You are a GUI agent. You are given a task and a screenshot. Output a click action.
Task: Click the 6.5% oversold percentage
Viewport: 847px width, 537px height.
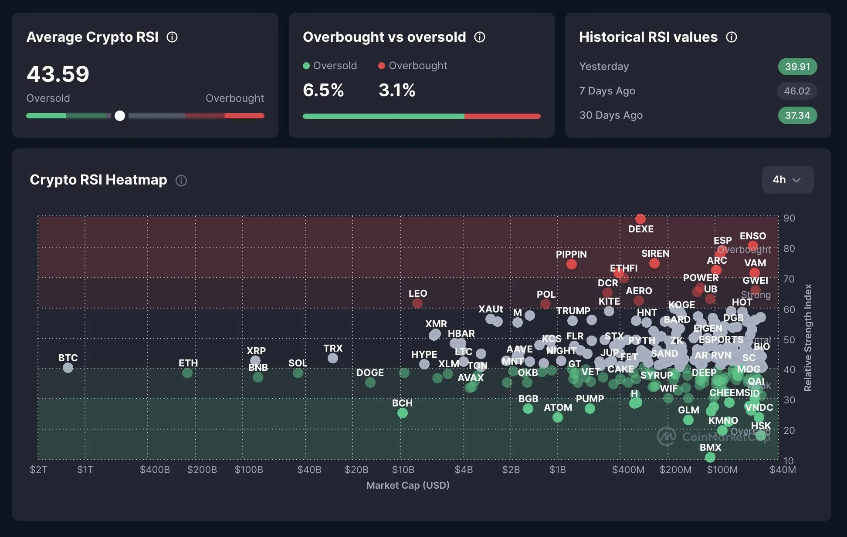323,90
